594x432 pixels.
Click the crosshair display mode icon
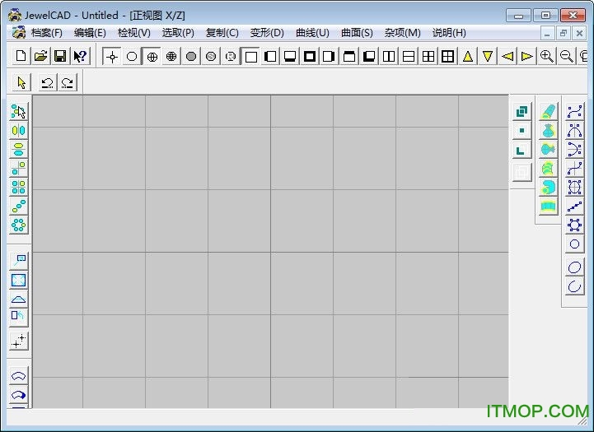(x=112, y=56)
